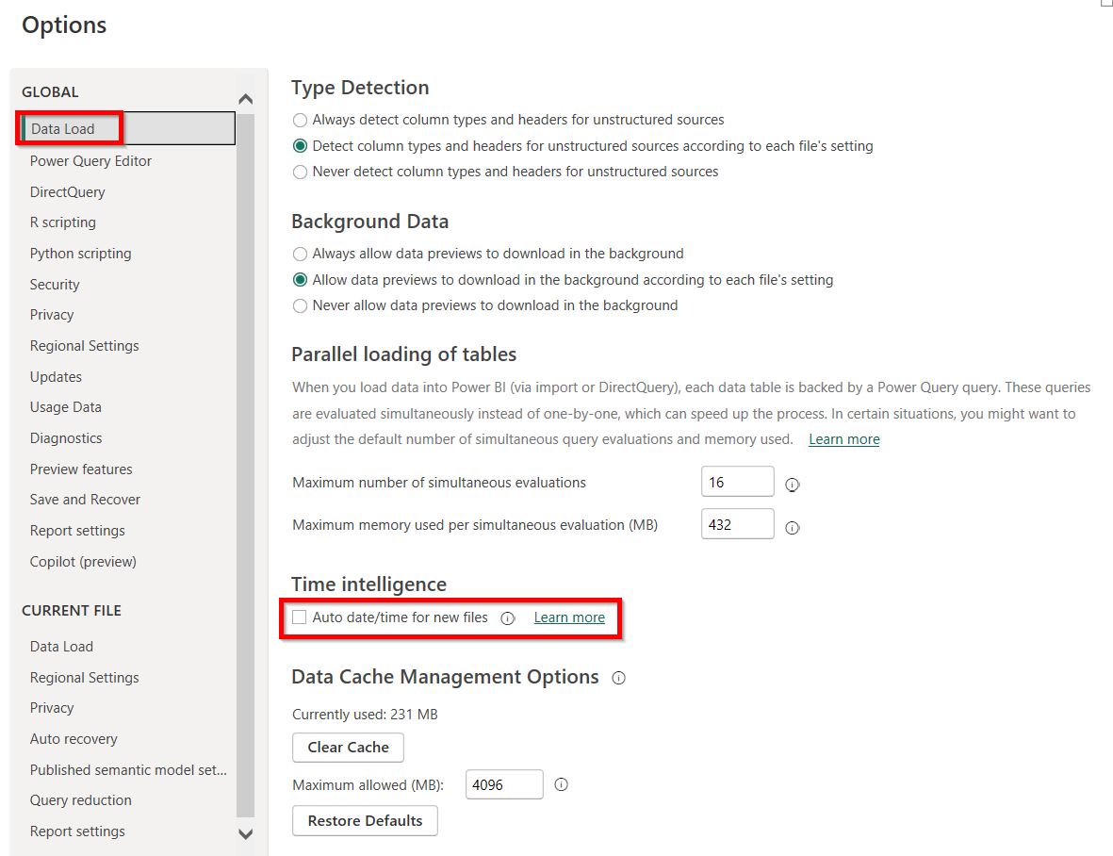The image size is (1113, 856).
Task: Click sidebar scroll up arrow
Action: click(x=246, y=99)
